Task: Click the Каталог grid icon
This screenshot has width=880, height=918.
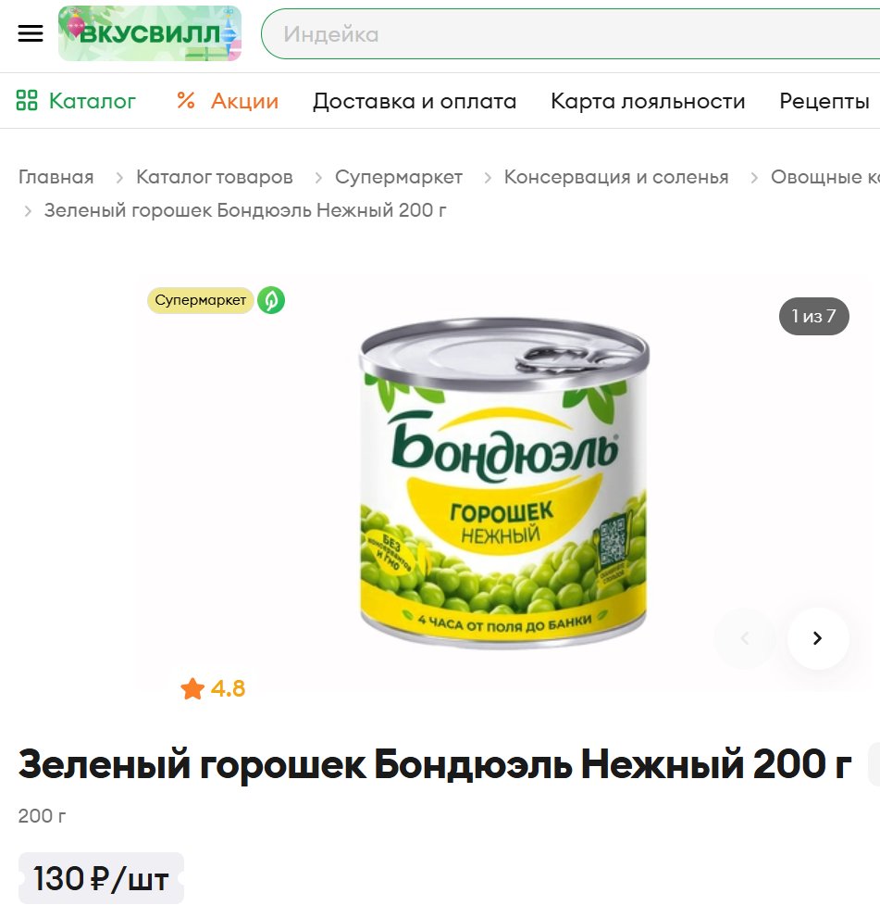Action: click(27, 100)
